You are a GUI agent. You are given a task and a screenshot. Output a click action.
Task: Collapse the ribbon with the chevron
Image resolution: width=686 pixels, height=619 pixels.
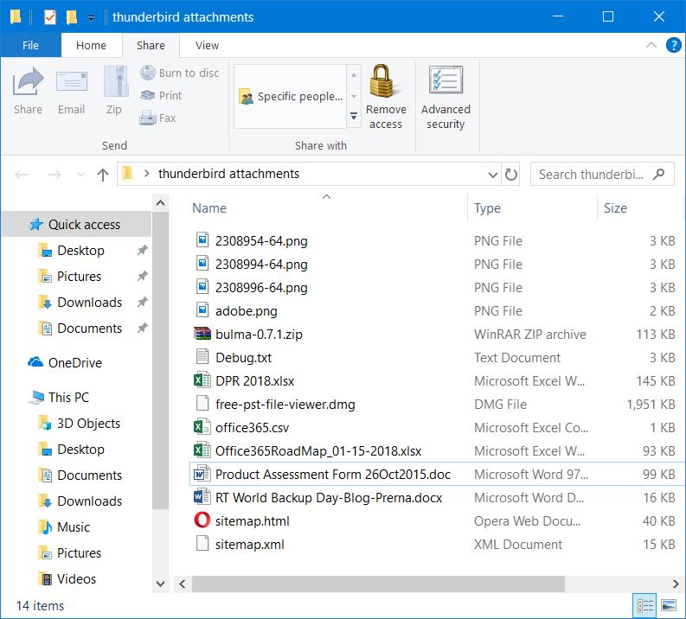pyautogui.click(x=651, y=45)
